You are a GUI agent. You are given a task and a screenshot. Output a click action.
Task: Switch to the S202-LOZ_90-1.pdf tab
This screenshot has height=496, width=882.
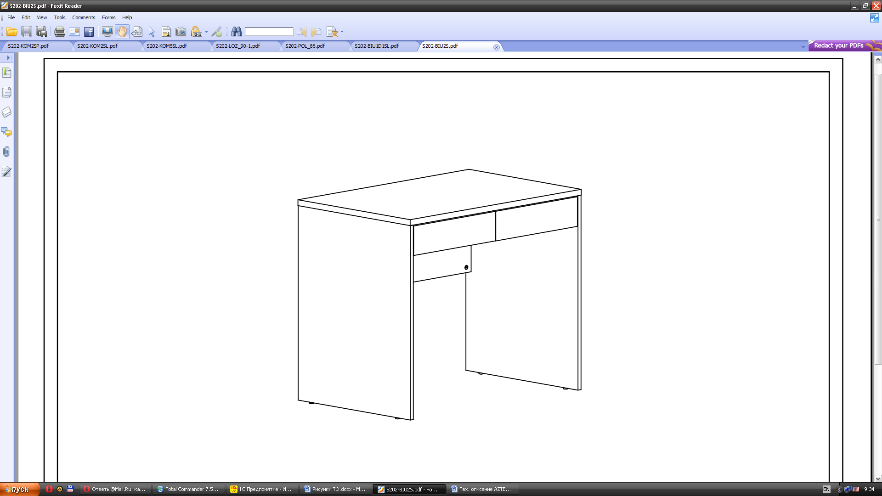pyautogui.click(x=238, y=46)
